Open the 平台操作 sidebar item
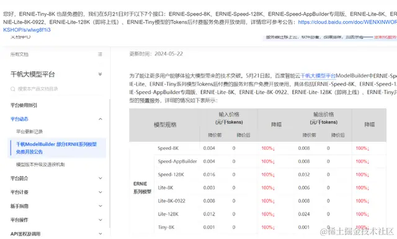Viewport: 397px width, 239px height. [19, 220]
